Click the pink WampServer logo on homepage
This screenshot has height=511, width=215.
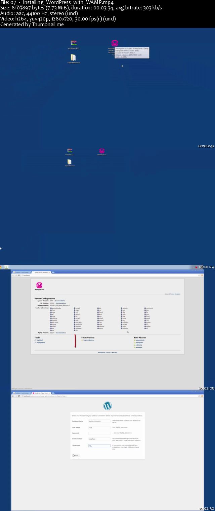[39, 285]
